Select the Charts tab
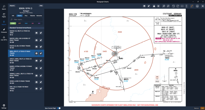The image size is (205, 110). click(x=19, y=16)
